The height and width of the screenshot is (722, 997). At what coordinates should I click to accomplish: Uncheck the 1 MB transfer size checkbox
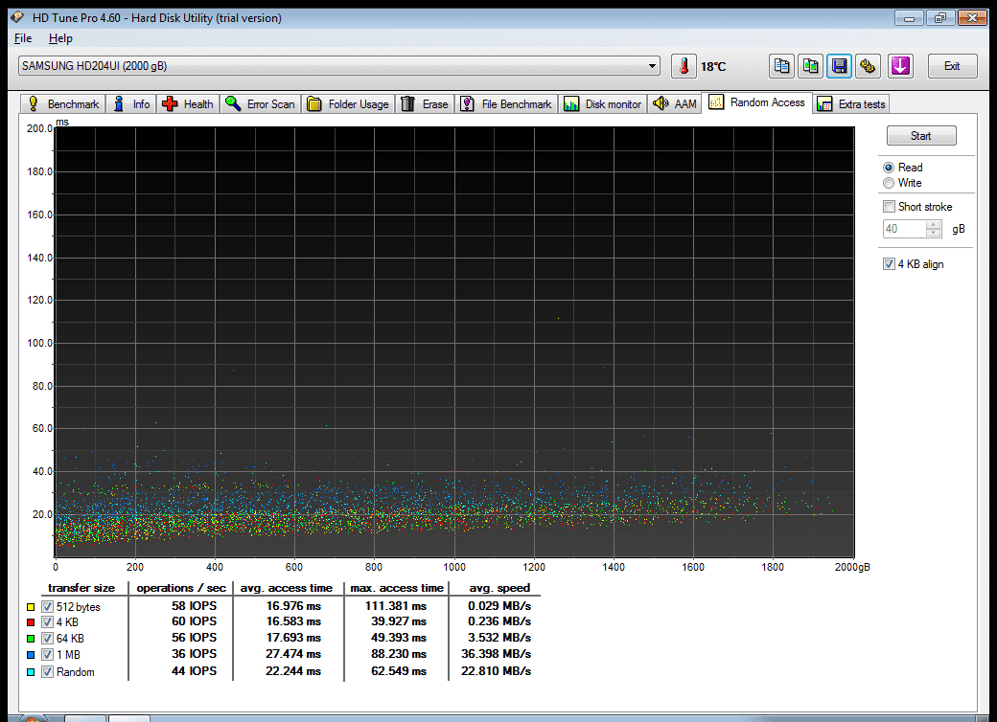[x=47, y=655]
